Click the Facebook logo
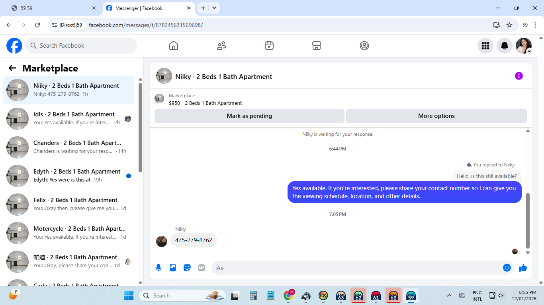Screen dimensions: 544x305 click(14, 46)
